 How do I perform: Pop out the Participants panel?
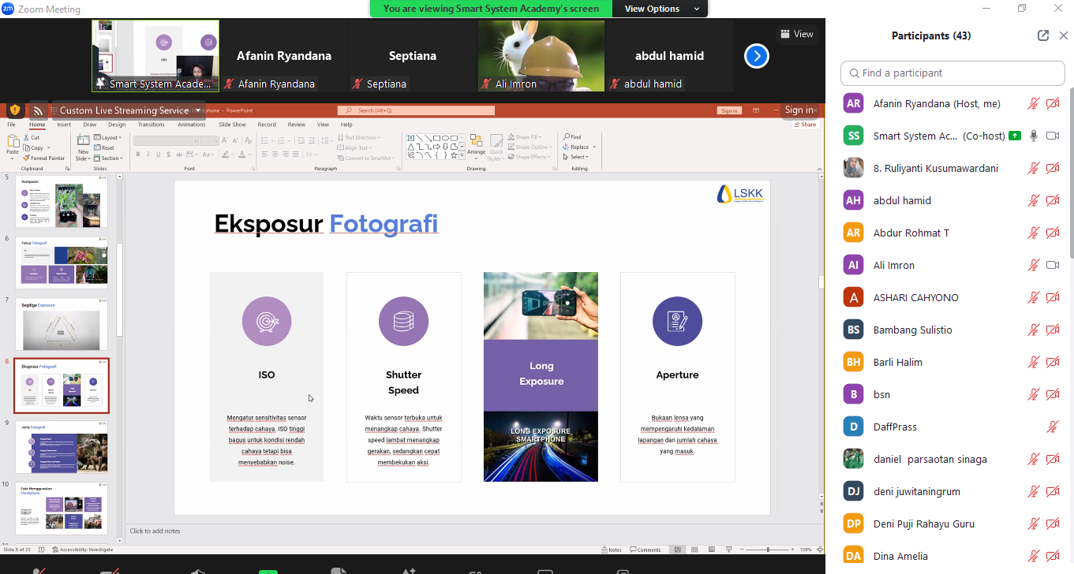pos(1043,35)
